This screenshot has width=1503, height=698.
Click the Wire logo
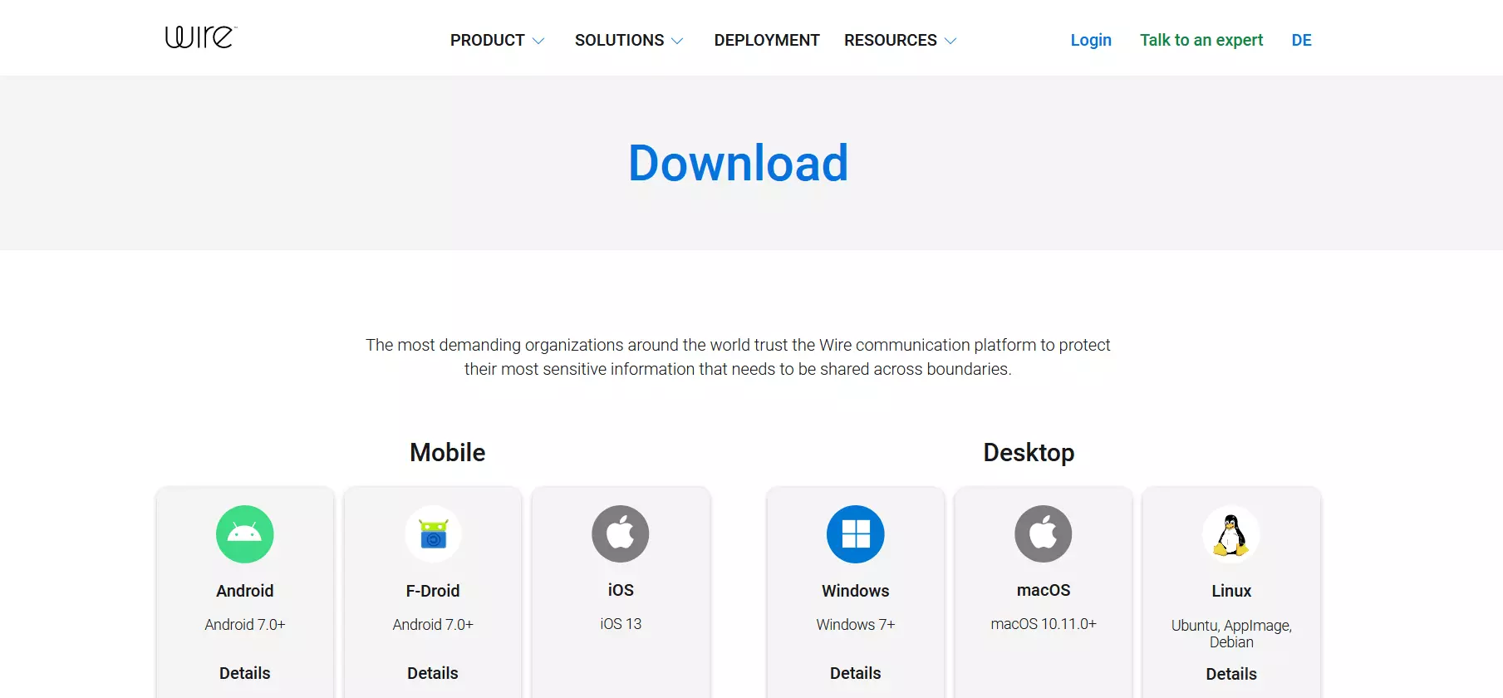coord(201,37)
